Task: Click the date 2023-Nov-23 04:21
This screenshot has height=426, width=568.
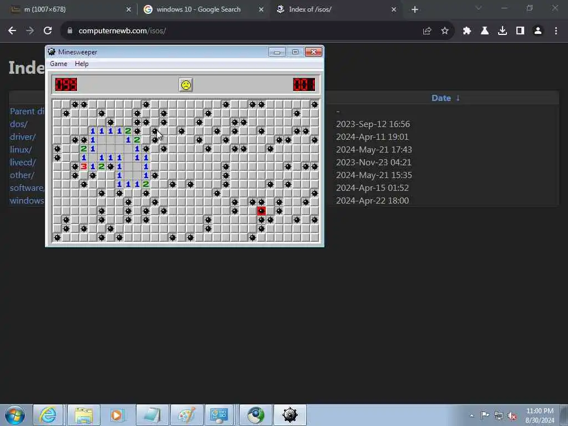Action: (373, 163)
